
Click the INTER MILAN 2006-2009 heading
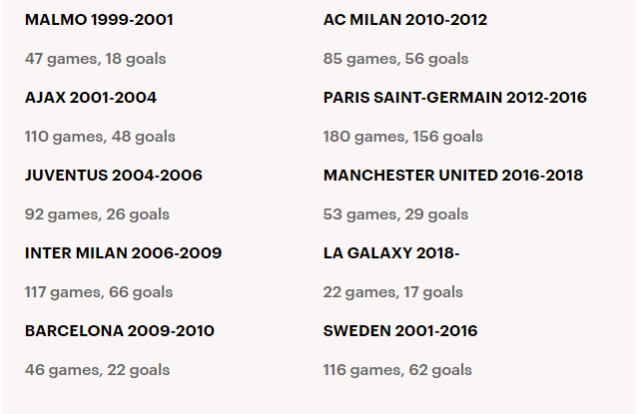tap(123, 253)
